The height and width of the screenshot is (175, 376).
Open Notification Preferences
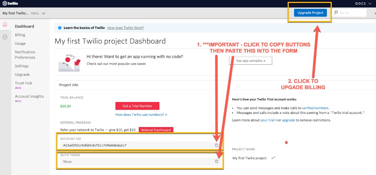point(25,55)
